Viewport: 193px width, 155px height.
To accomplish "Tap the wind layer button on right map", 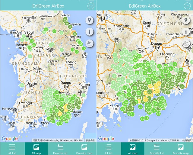I will (x=186, y=44).
